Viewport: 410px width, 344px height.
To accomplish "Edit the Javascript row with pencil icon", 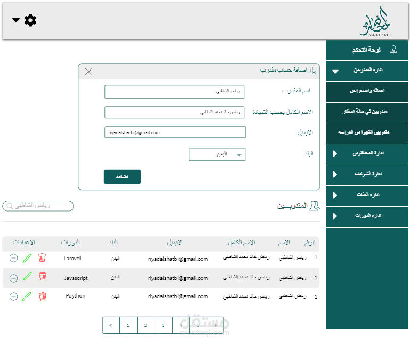I will (27, 276).
